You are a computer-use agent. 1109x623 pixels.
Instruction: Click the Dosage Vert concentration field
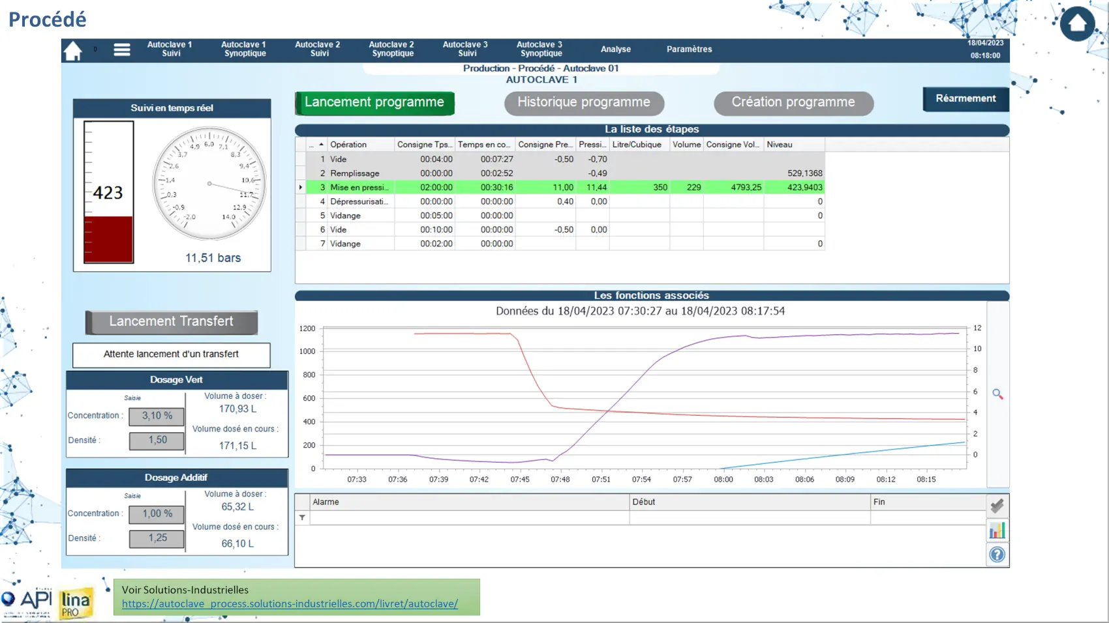pyautogui.click(x=157, y=416)
